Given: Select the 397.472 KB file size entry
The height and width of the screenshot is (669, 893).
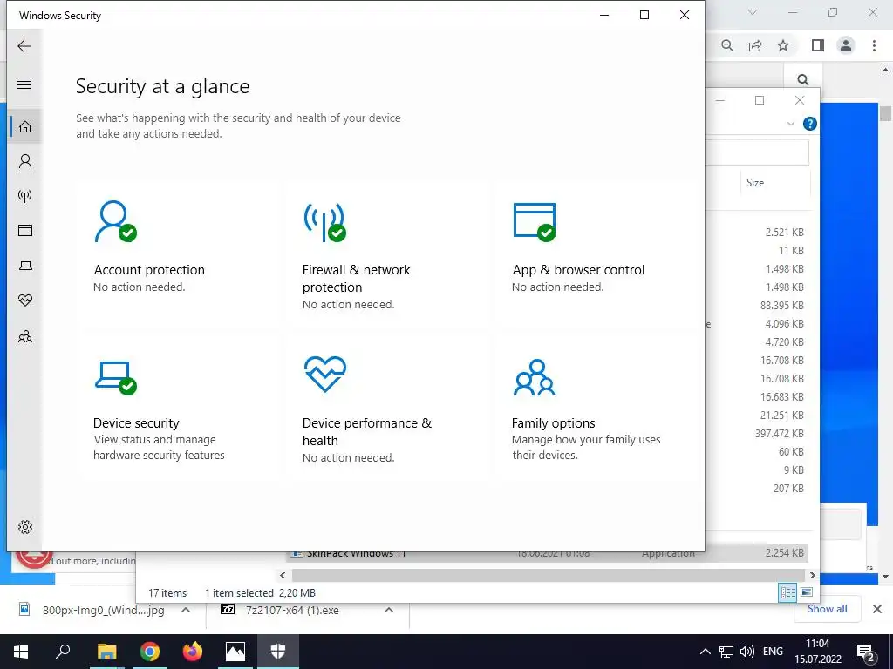Looking at the screenshot, I should point(779,434).
